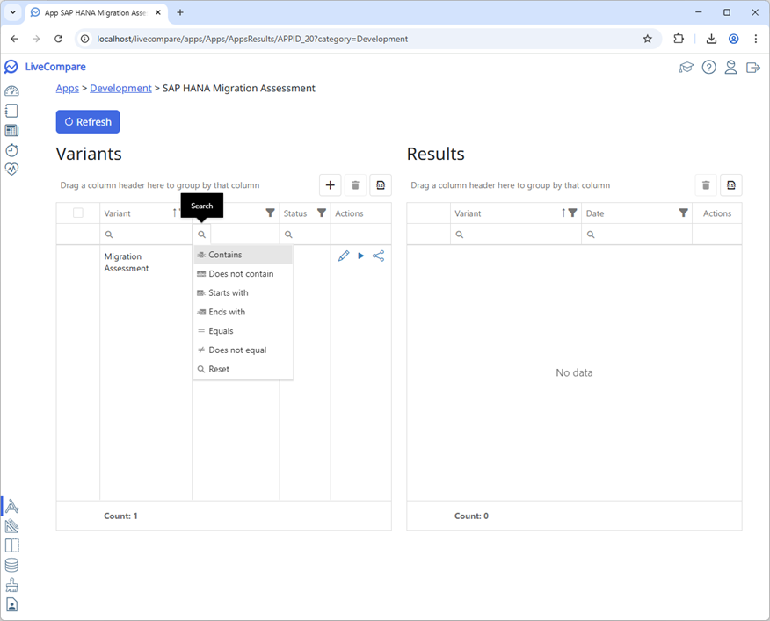Edit the Migration Assessment variant with pencil
The image size is (770, 621).
344,256
